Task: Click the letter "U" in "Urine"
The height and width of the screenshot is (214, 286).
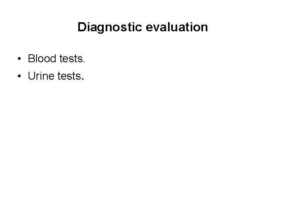Action: tap(31, 76)
